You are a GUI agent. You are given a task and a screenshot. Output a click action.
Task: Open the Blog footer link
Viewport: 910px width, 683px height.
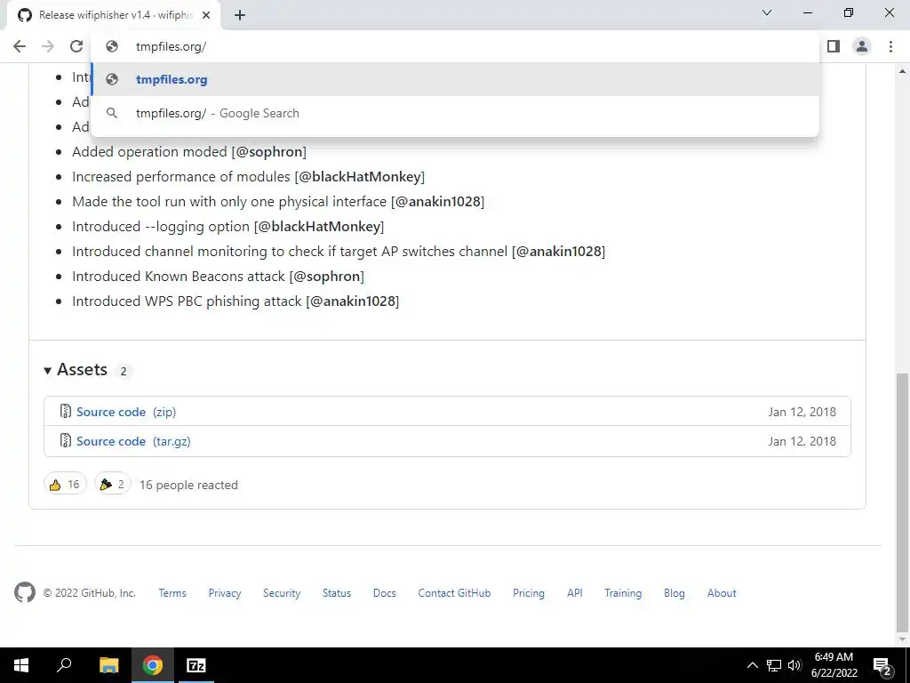675,593
